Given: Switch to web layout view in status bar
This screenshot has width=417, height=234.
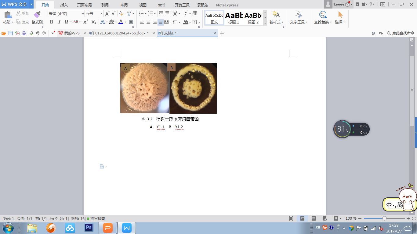Looking at the screenshot, I should click(325, 218).
